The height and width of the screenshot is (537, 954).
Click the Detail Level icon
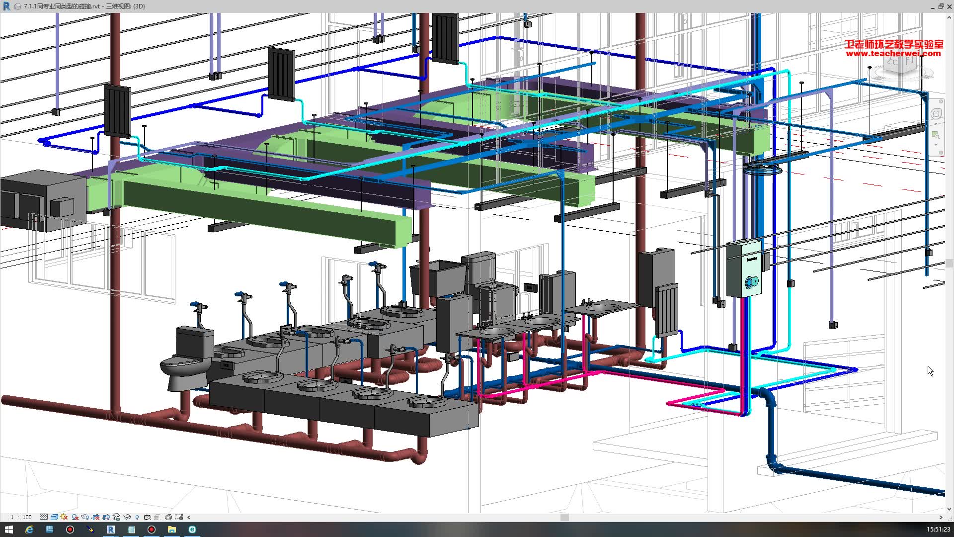44,517
